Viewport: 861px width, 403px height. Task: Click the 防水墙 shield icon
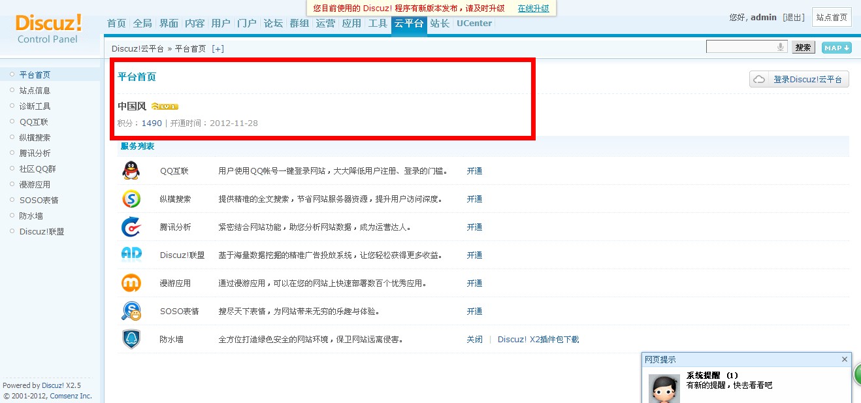[131, 339]
